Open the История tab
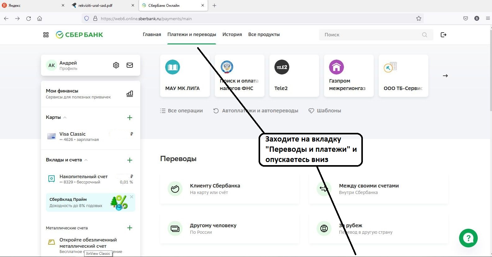Screen dimensions: 492x257 coord(232,34)
